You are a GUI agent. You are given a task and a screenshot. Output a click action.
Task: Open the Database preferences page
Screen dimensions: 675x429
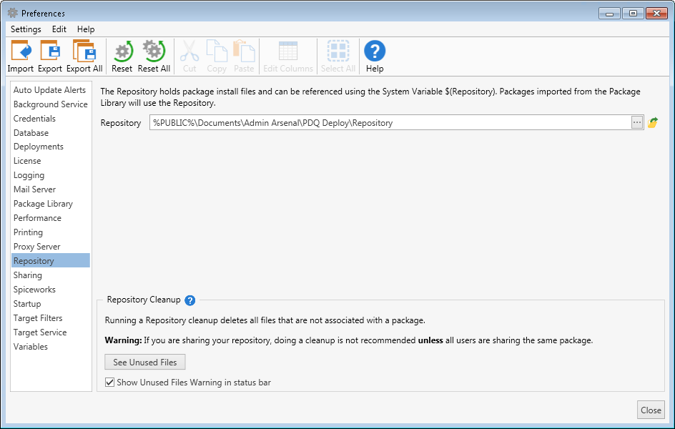(51, 132)
